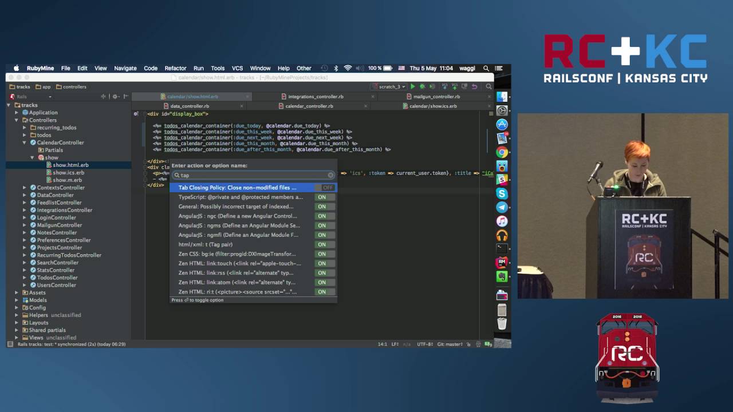The image size is (733, 412).
Task: Open Terminal from the dock
Action: 502,248
